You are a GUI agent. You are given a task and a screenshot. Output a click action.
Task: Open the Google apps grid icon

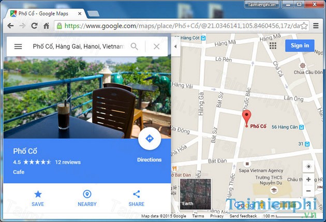[x=273, y=46]
